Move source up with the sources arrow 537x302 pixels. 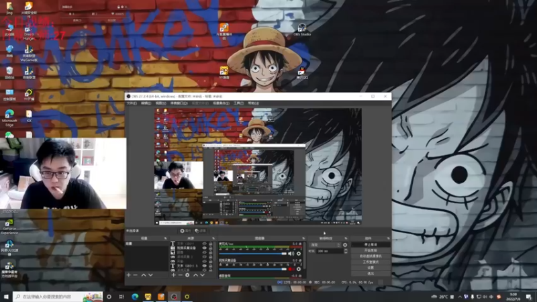[195, 275]
